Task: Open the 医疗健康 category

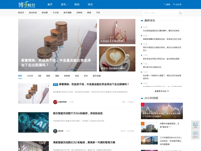Action: 68,13
